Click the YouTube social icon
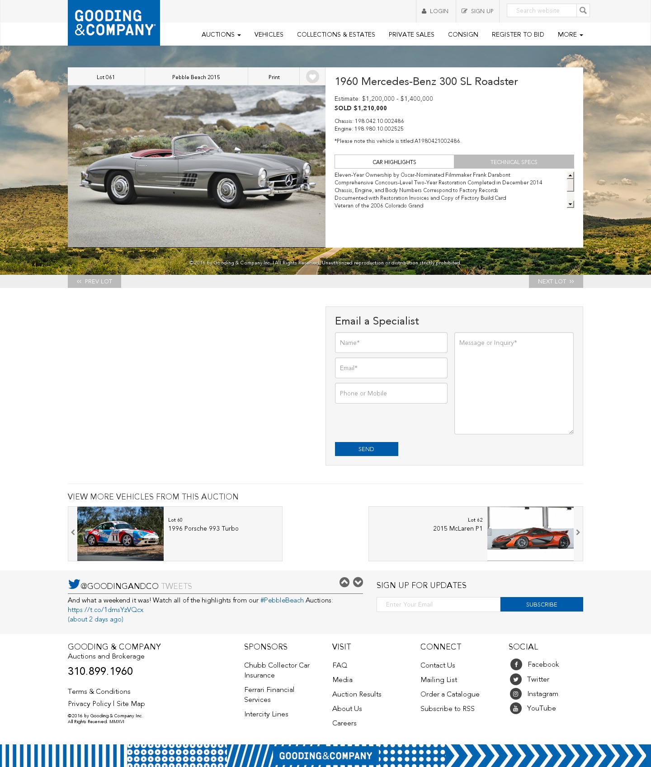 pyautogui.click(x=516, y=708)
